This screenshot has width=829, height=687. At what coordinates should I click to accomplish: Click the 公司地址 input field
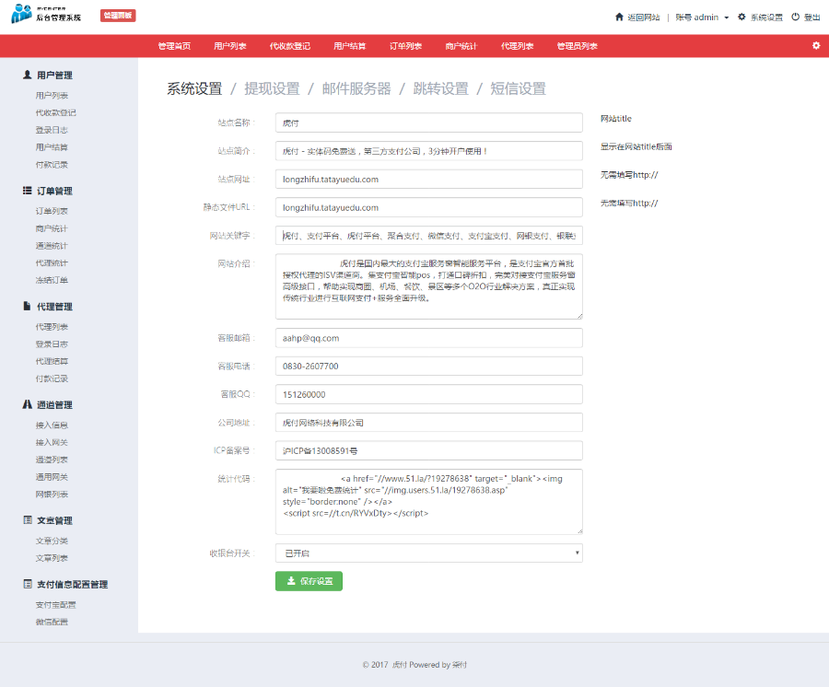click(x=428, y=423)
